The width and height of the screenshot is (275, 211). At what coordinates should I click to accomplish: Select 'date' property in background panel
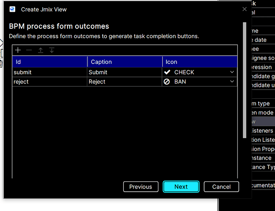tap(263, 40)
